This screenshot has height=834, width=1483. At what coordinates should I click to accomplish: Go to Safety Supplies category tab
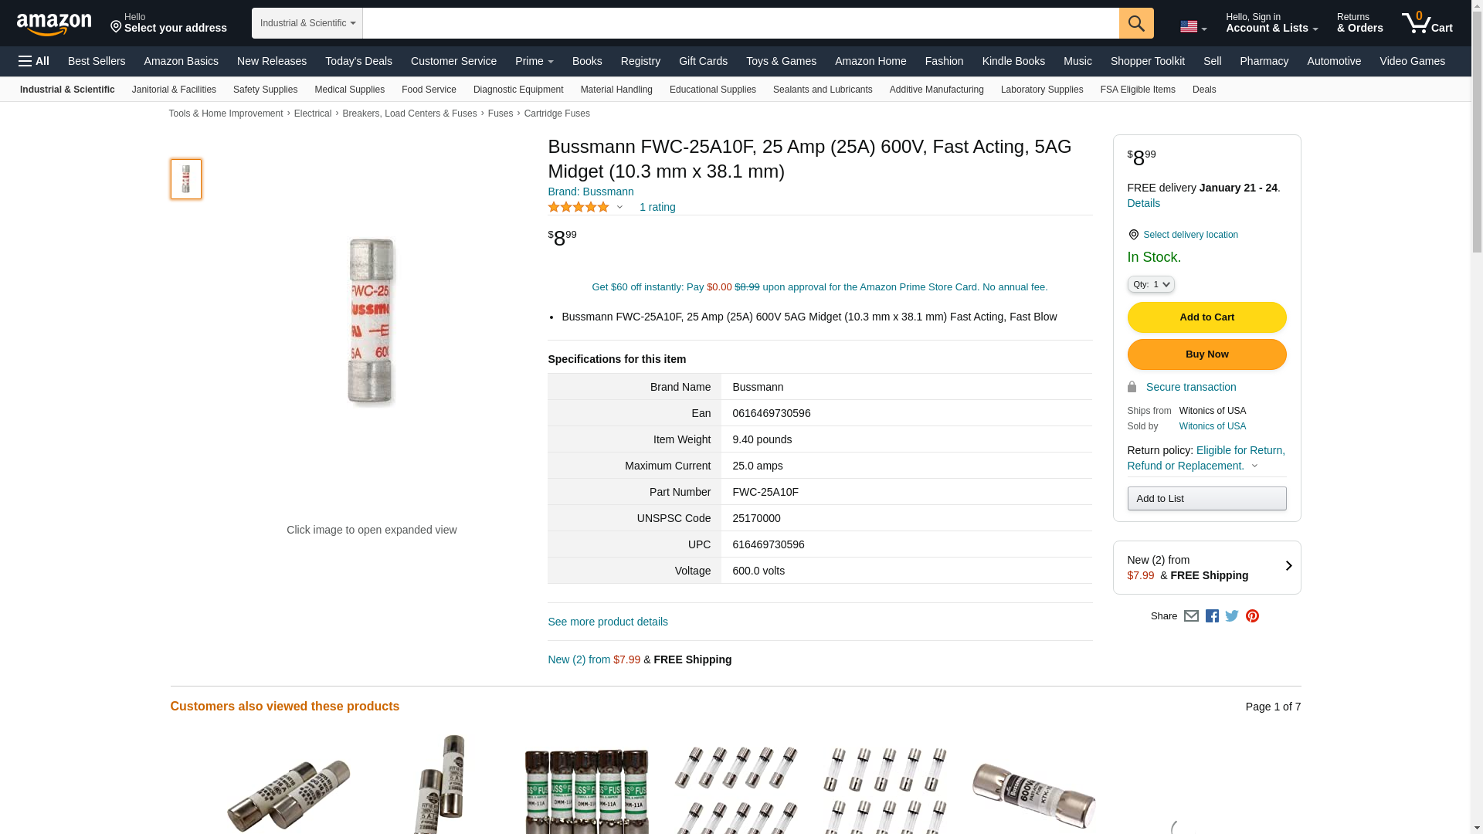click(x=265, y=90)
